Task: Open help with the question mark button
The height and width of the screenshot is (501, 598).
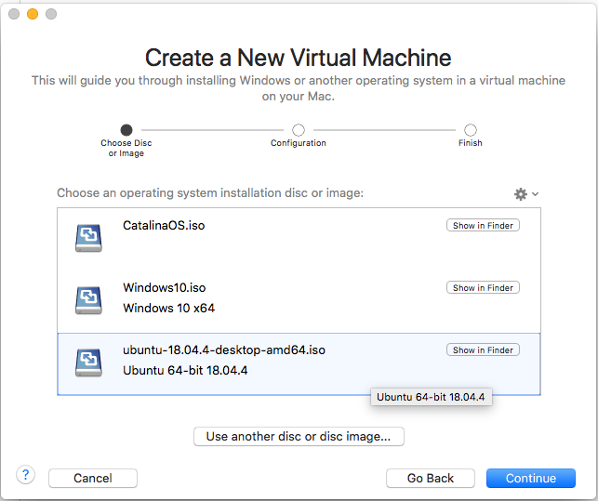Action: tap(25, 475)
